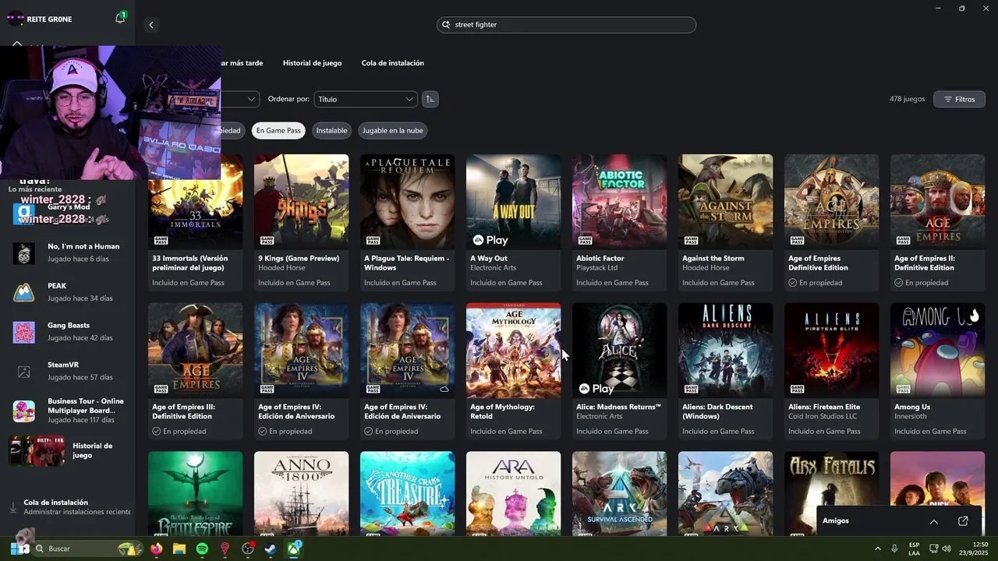Open A Way Out thumbnail

click(514, 202)
